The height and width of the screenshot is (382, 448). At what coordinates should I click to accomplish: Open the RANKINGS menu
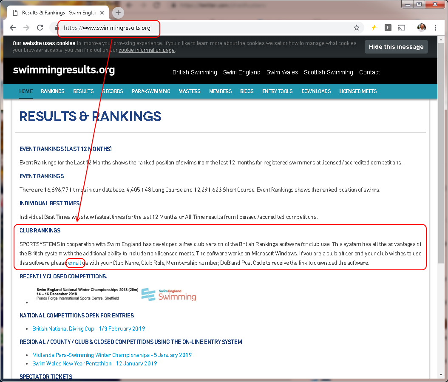[x=53, y=91]
